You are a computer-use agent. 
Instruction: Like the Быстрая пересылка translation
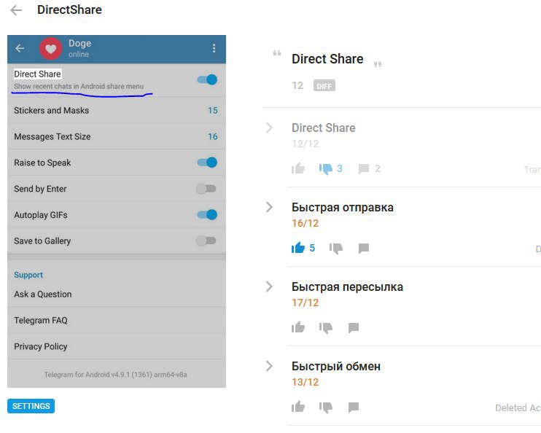click(298, 327)
